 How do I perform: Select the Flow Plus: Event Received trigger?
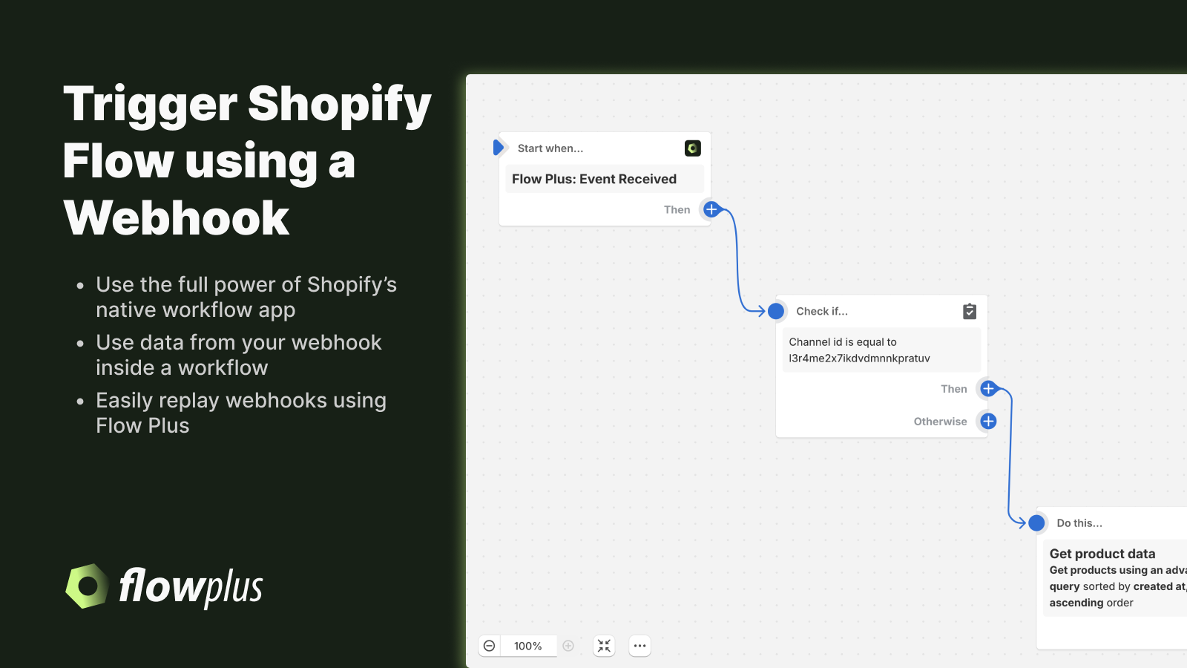tap(604, 178)
